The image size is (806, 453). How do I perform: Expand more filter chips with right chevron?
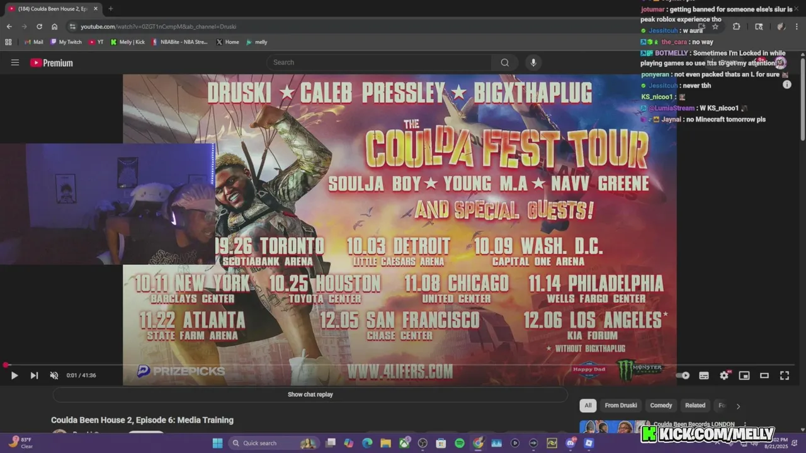pyautogui.click(x=738, y=406)
